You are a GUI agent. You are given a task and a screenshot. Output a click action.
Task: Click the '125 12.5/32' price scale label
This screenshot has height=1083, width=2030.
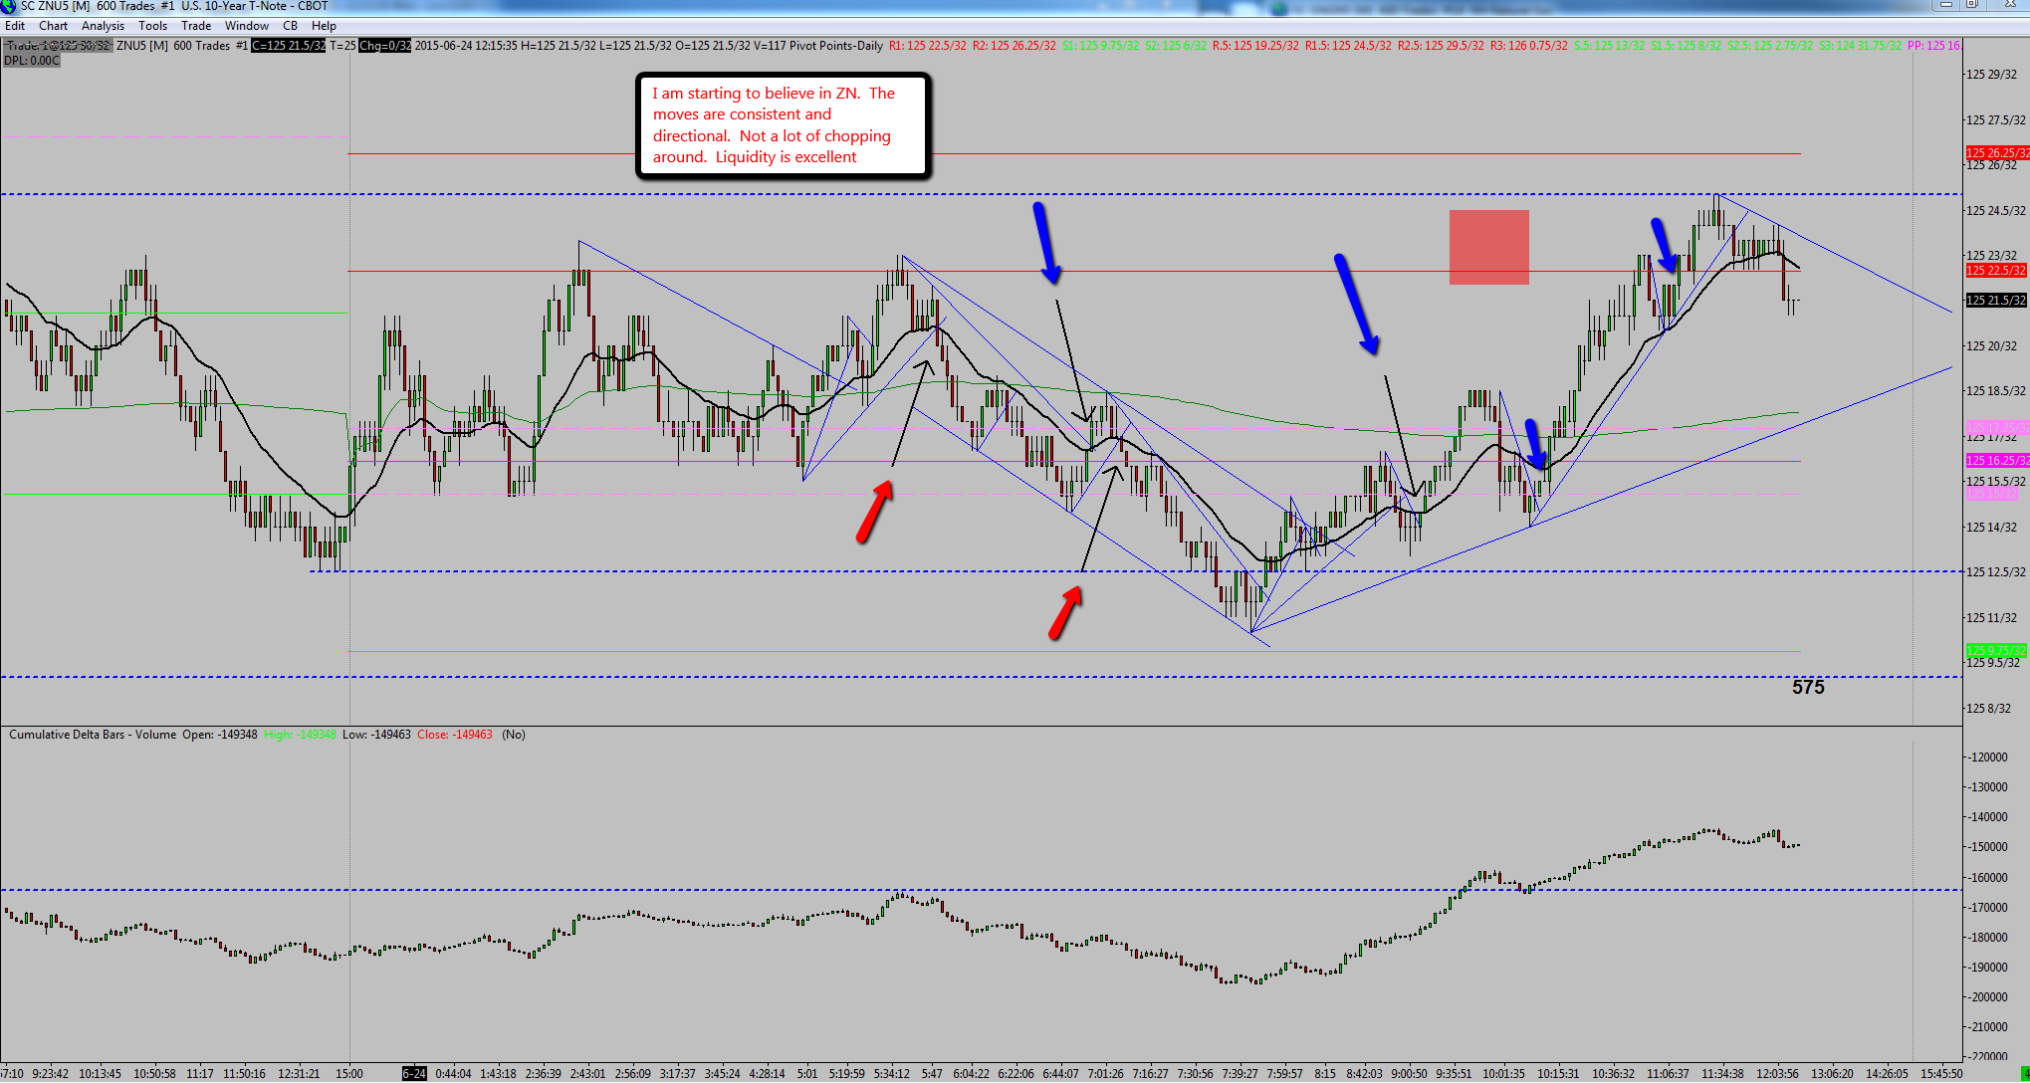1995,572
